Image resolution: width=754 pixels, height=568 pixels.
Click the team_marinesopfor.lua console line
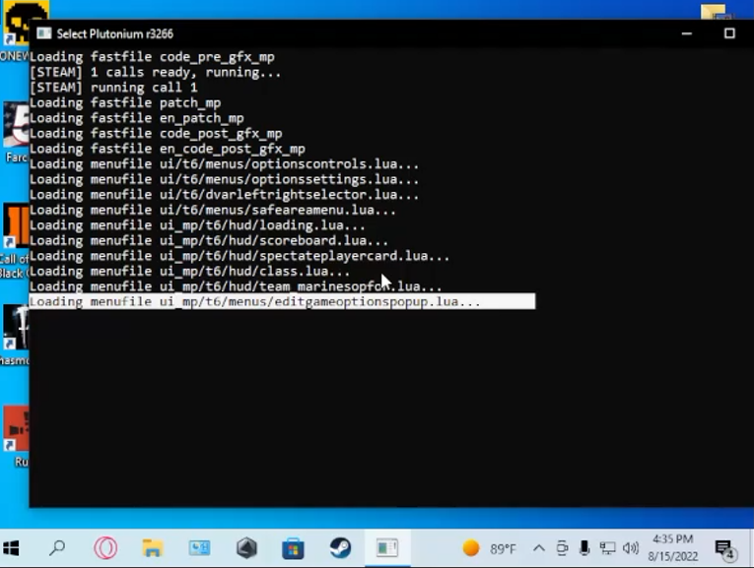236,286
